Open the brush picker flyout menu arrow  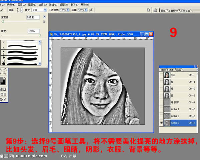click(44, 17)
